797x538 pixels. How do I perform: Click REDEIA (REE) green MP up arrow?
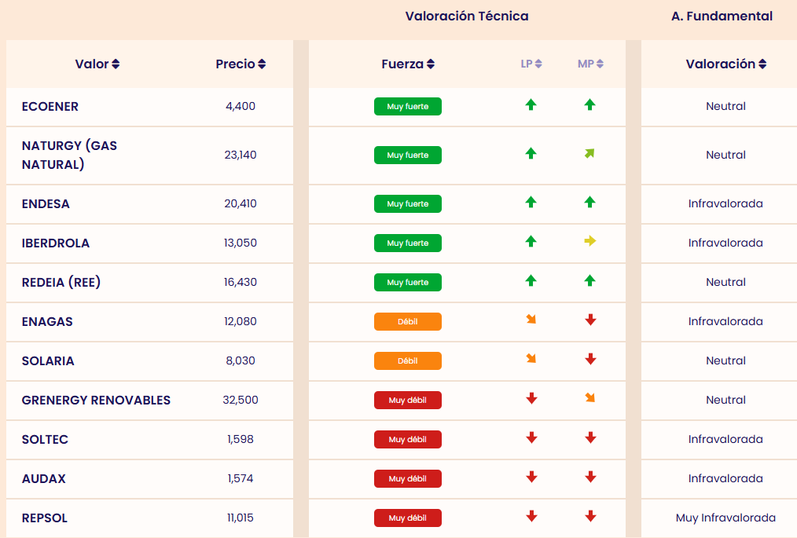point(589,281)
